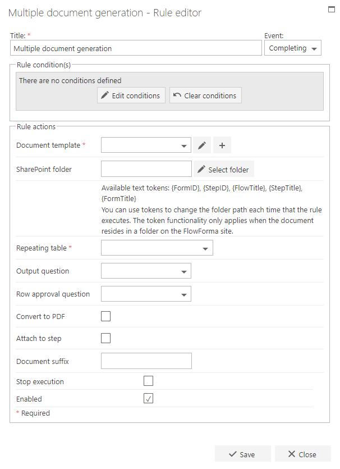
Task: Toggle the Attach to step checkbox
Action: (x=106, y=338)
